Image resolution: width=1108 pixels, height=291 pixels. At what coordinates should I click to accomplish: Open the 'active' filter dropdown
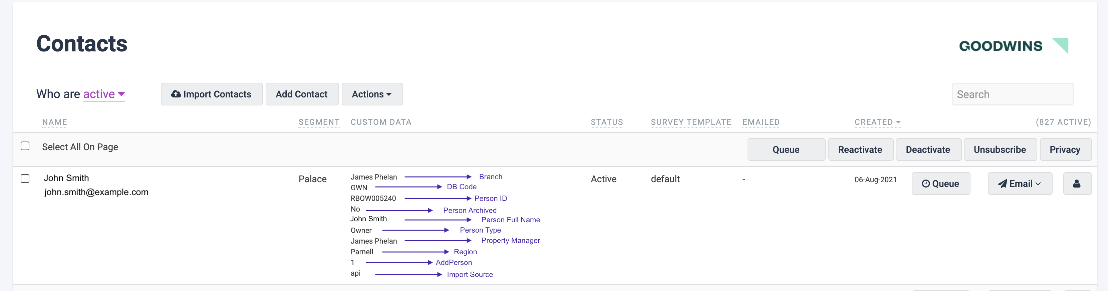pos(104,94)
